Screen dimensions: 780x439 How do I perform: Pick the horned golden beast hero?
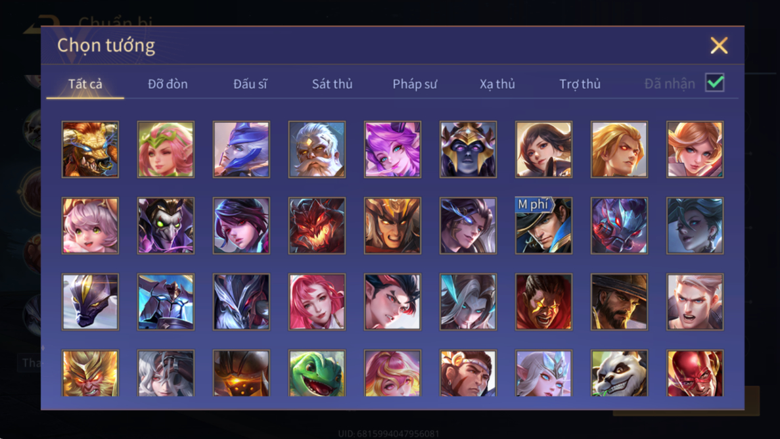[x=90, y=149]
